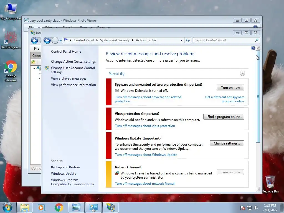The width and height of the screenshot is (284, 213).
Task: Click network icon in system tray
Action: click(249, 208)
